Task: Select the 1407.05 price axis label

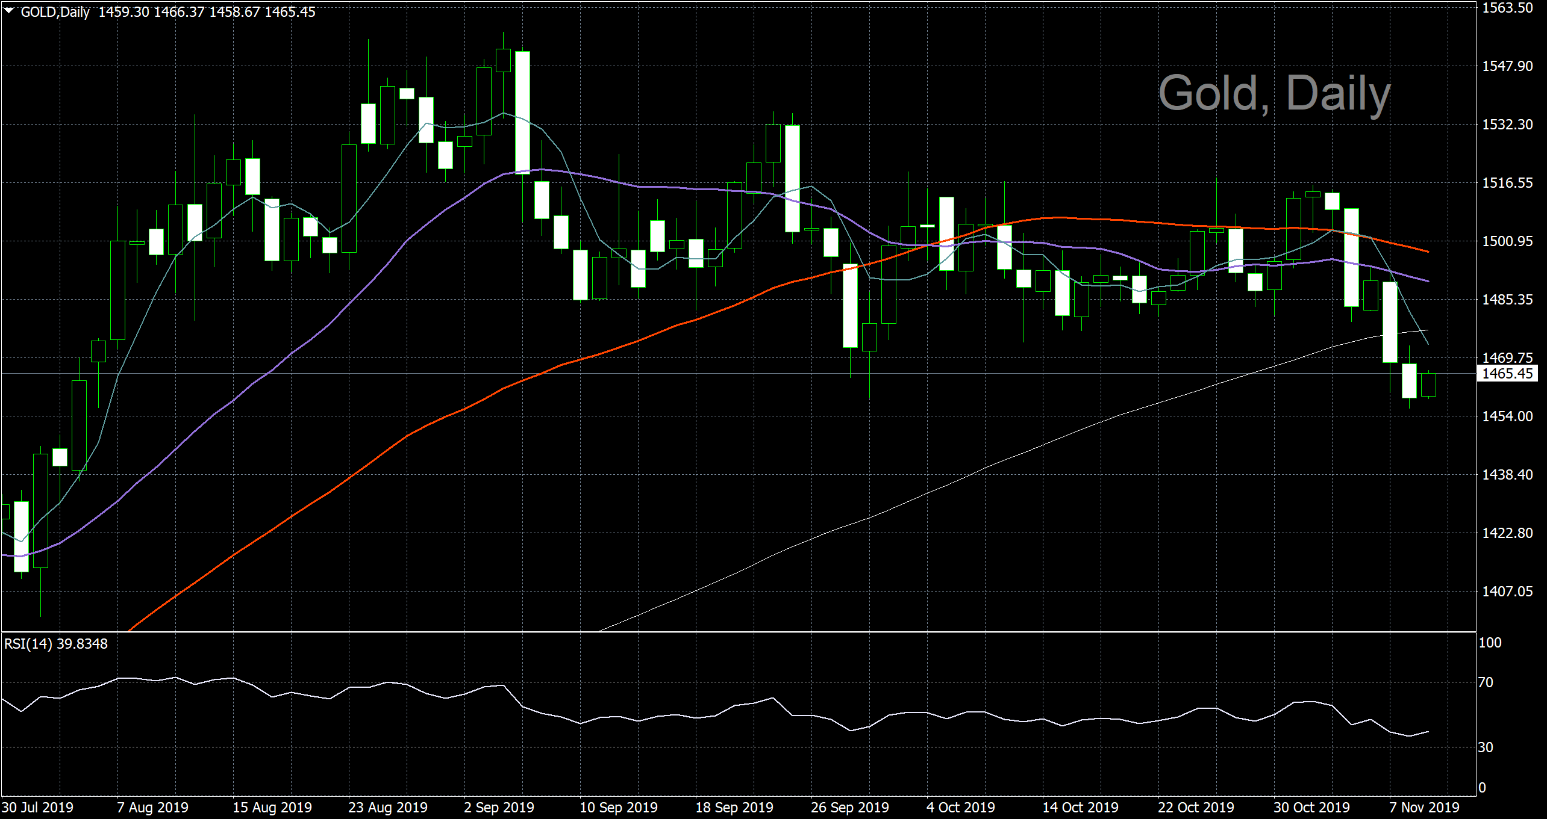Action: [x=1507, y=592]
